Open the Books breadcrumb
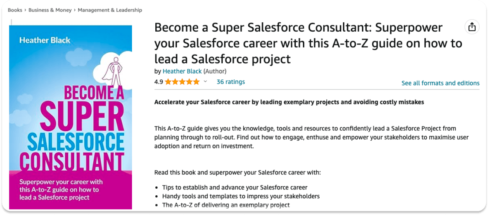Viewport: 488px width, 215px height. [15, 10]
